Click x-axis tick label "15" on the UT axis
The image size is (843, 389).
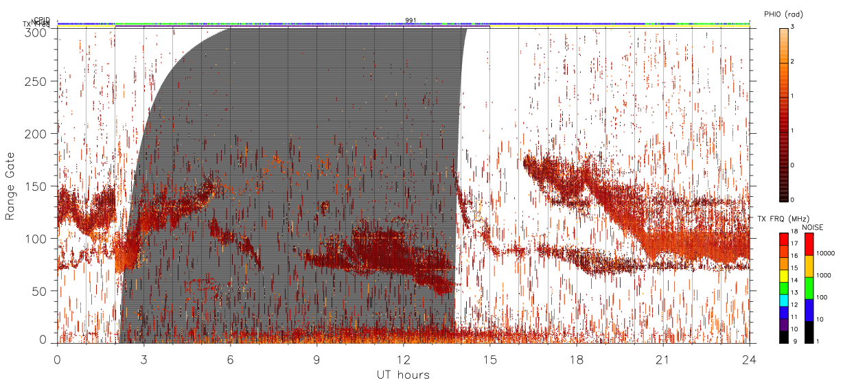489,359
